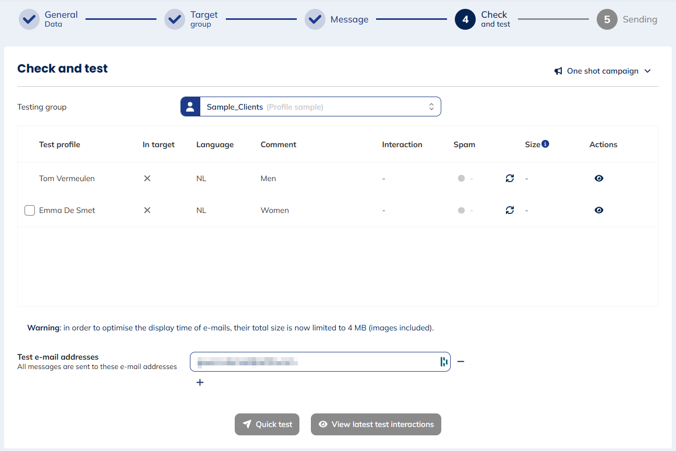Click the Size column info icon
676x451 pixels.
[545, 144]
